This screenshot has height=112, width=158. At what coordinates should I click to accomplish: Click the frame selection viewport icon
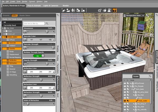tap(151, 31)
